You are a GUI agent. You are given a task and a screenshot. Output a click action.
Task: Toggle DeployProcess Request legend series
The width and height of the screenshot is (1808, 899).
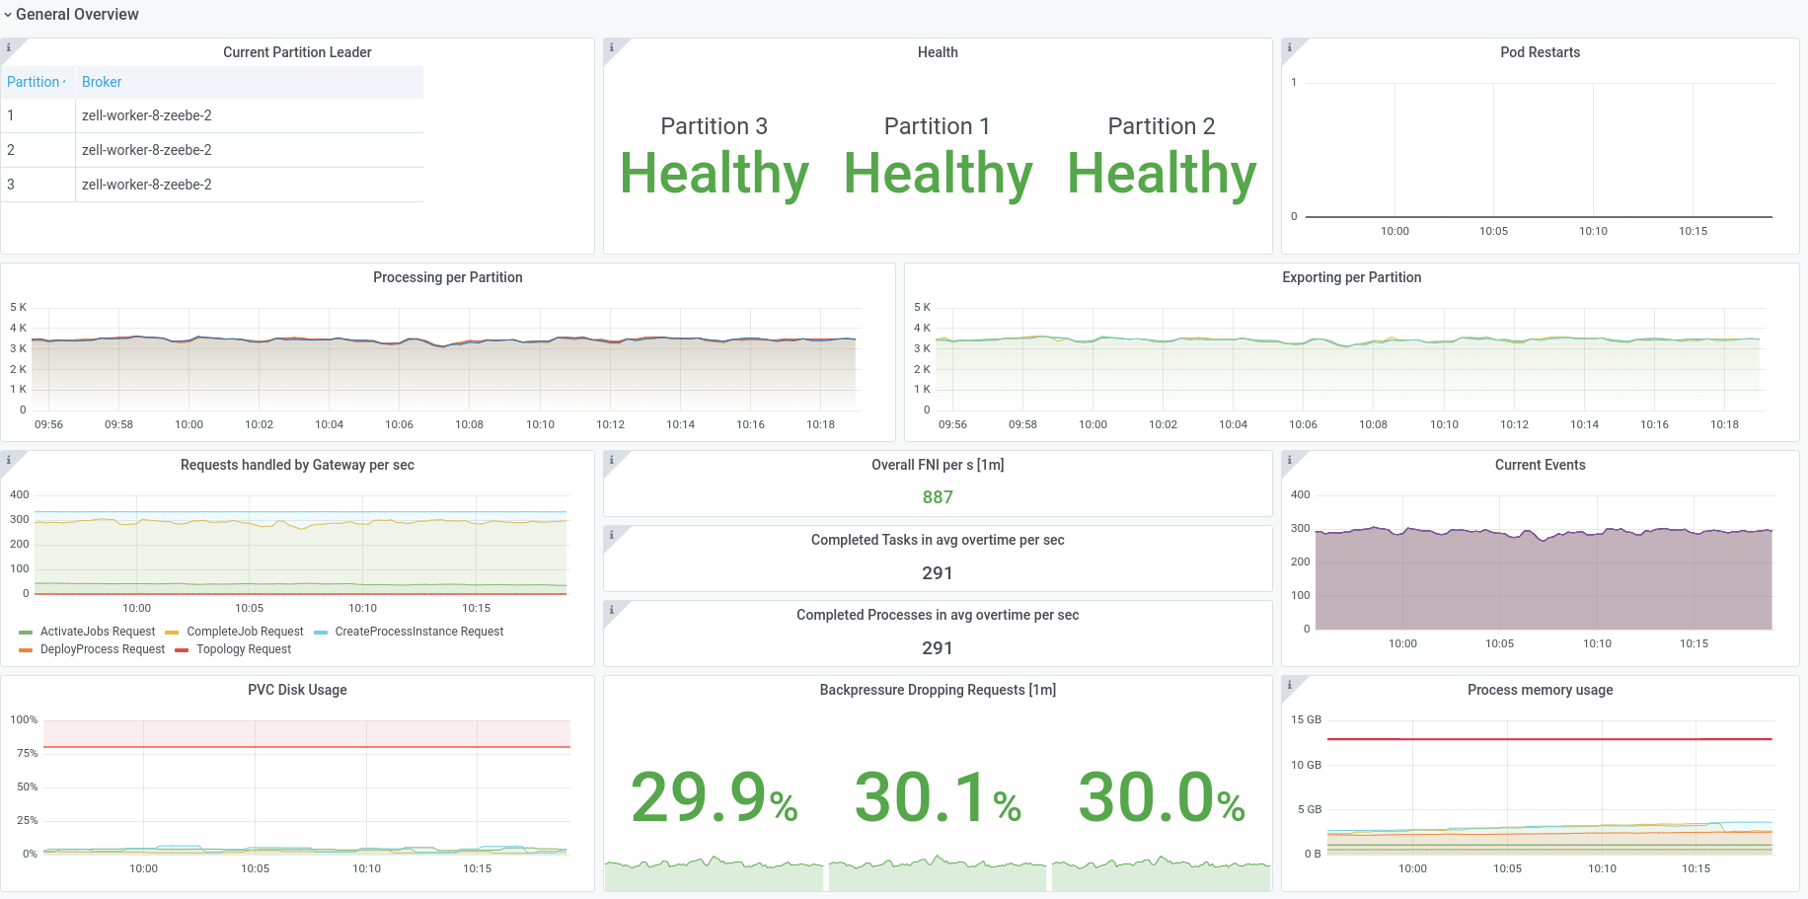point(103,649)
